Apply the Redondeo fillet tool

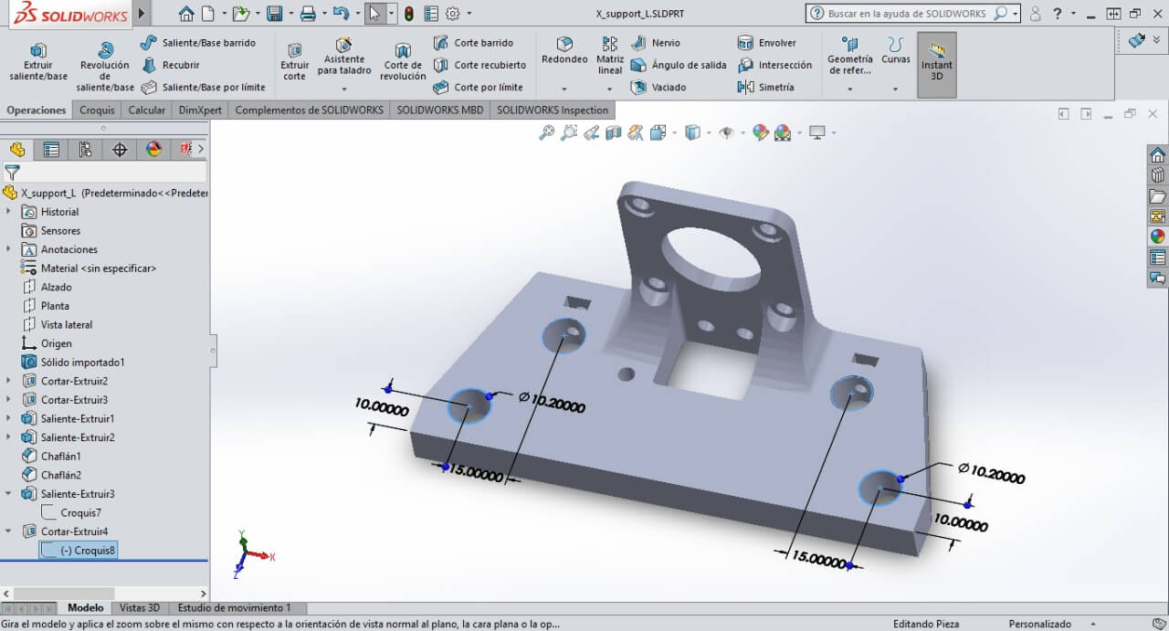tap(564, 51)
